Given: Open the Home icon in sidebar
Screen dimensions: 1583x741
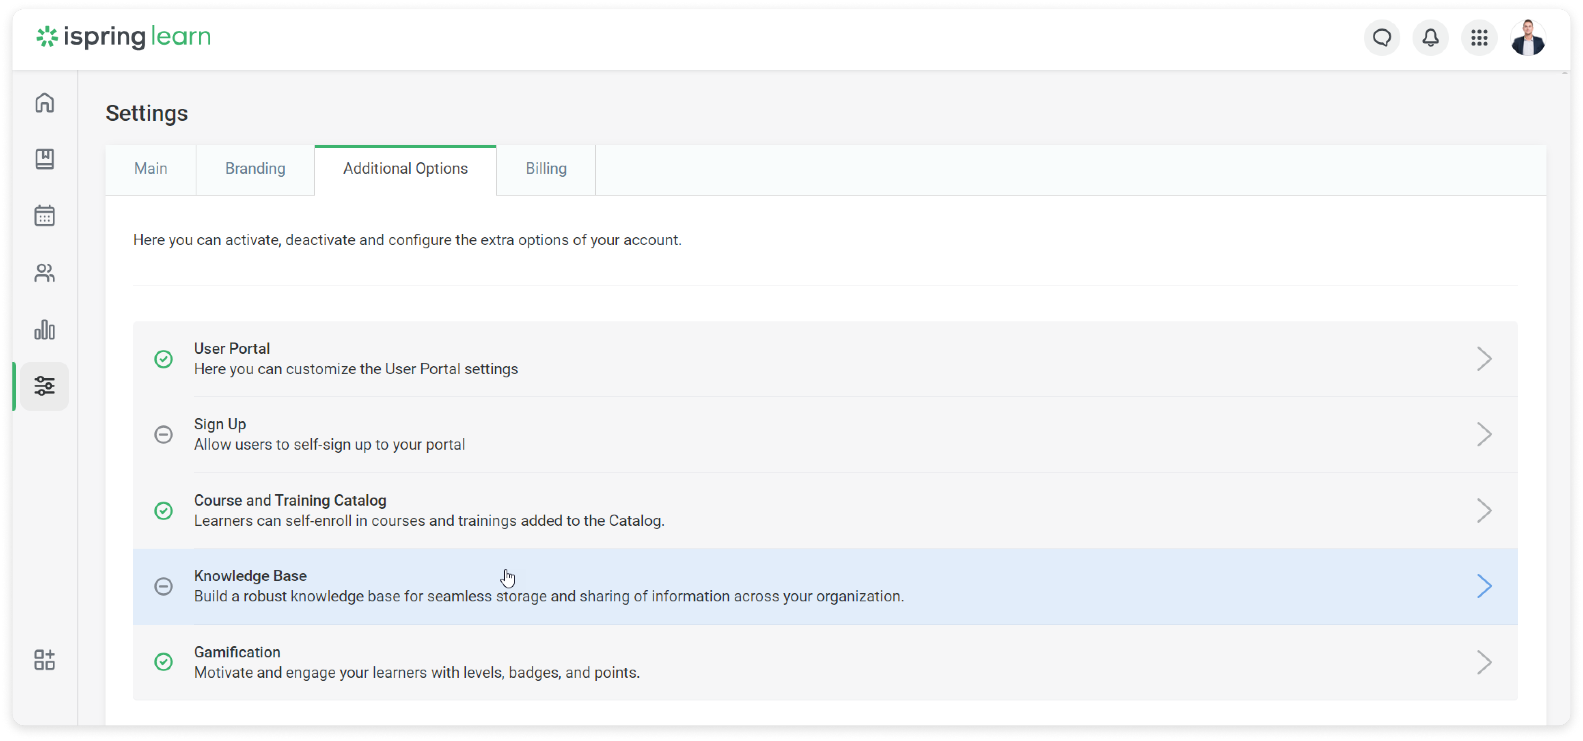Looking at the screenshot, I should [x=45, y=103].
